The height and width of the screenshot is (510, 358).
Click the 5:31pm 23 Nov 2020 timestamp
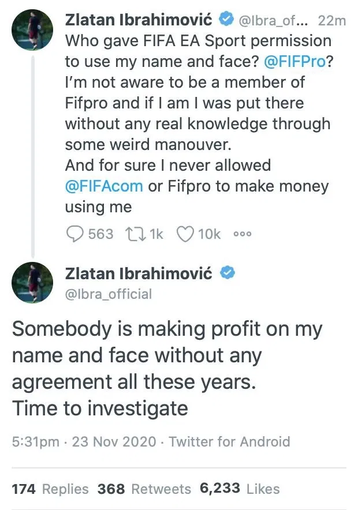coord(84,442)
